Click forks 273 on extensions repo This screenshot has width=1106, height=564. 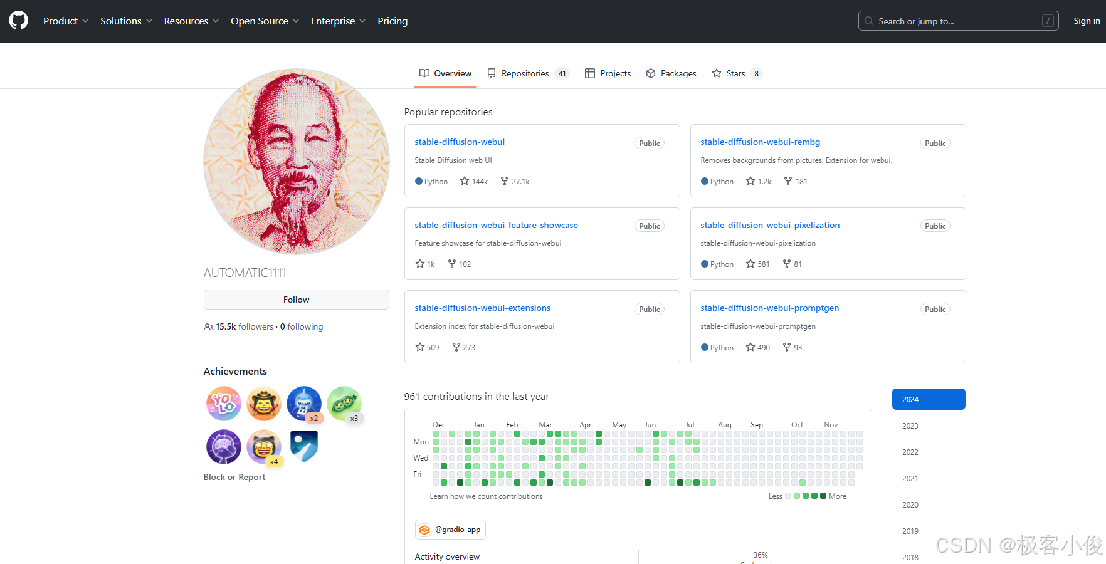click(464, 347)
